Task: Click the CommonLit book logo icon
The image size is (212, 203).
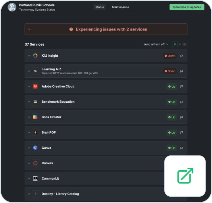Action: click(x=35, y=178)
